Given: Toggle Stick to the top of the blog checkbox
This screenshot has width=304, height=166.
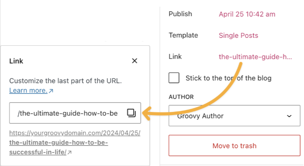Looking at the screenshot, I should click(174, 78).
